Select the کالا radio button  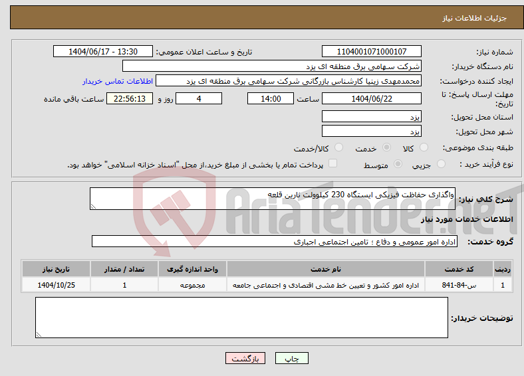424,147
